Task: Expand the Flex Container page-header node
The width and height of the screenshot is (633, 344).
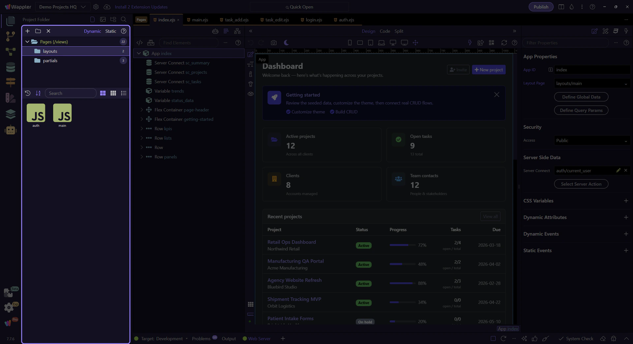Action: click(x=142, y=110)
